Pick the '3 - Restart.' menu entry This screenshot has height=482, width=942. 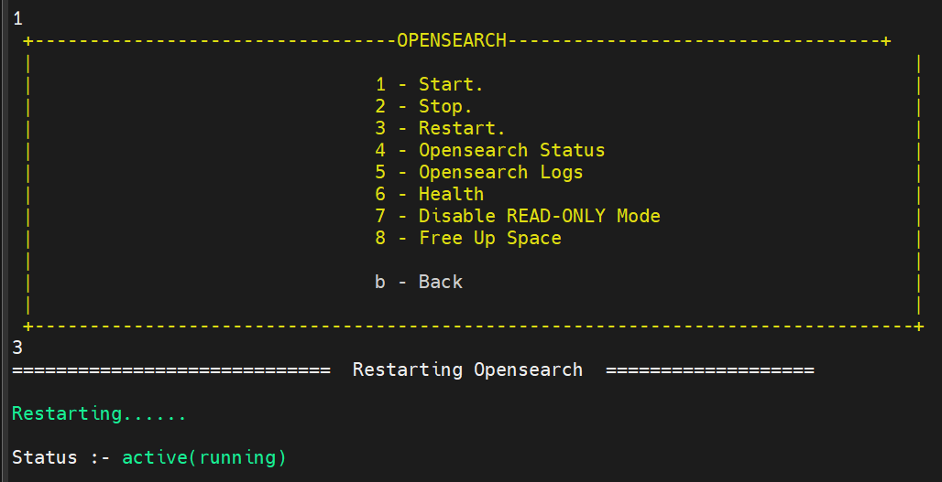pos(440,128)
